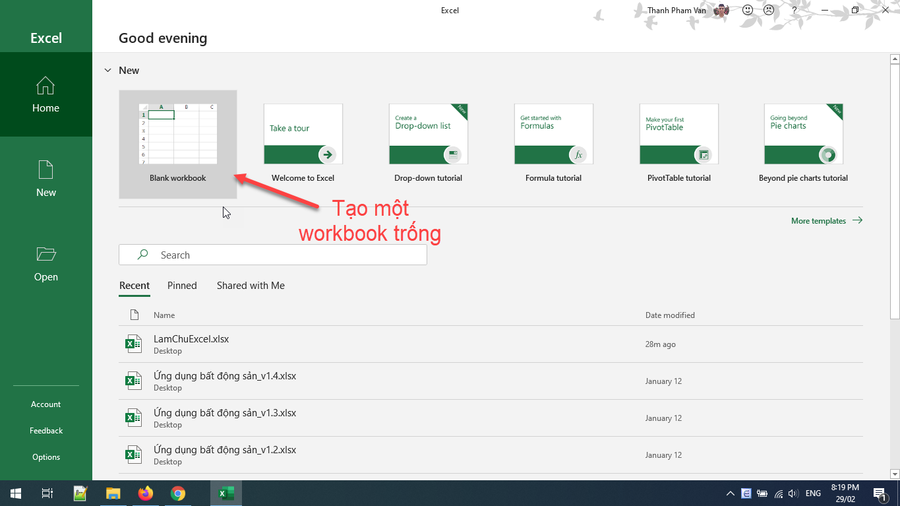Viewport: 900px width, 506px height.
Task: Switch to the Pinned tab
Action: click(x=182, y=286)
